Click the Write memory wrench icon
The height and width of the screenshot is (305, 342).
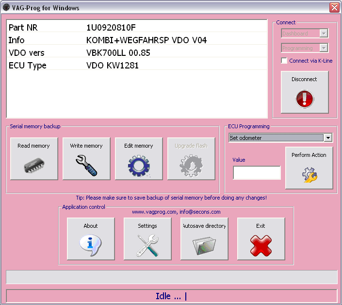point(86,165)
